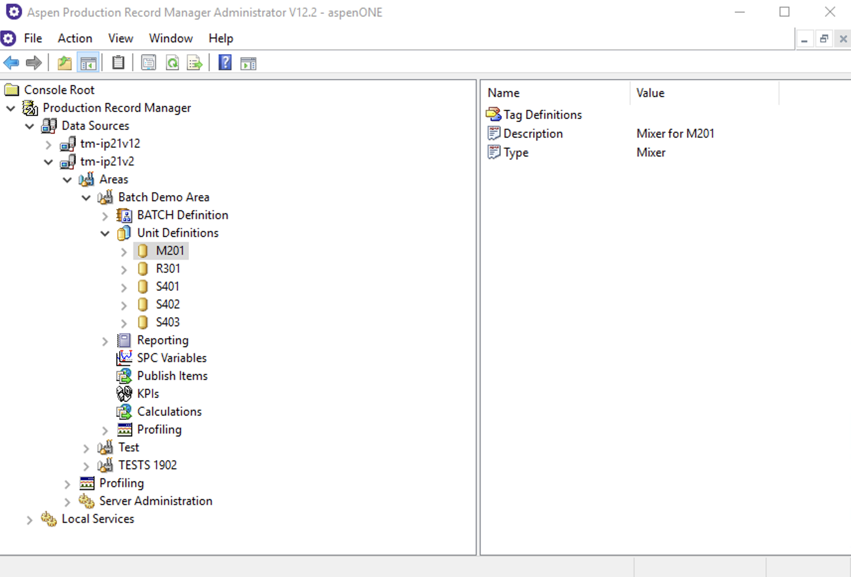This screenshot has width=851, height=577.
Task: Open Tag Definitions in the right pane
Action: click(542, 115)
